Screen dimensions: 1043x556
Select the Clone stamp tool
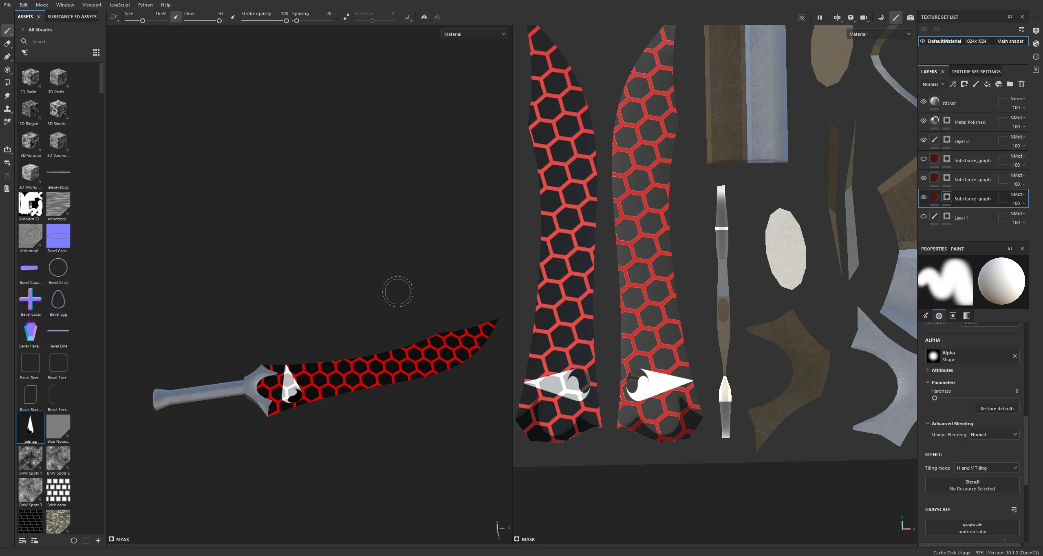7,109
